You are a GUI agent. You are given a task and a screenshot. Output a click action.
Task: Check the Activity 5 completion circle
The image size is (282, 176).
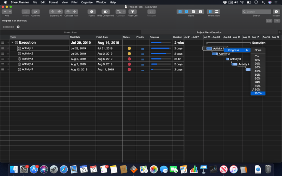tap(19, 69)
